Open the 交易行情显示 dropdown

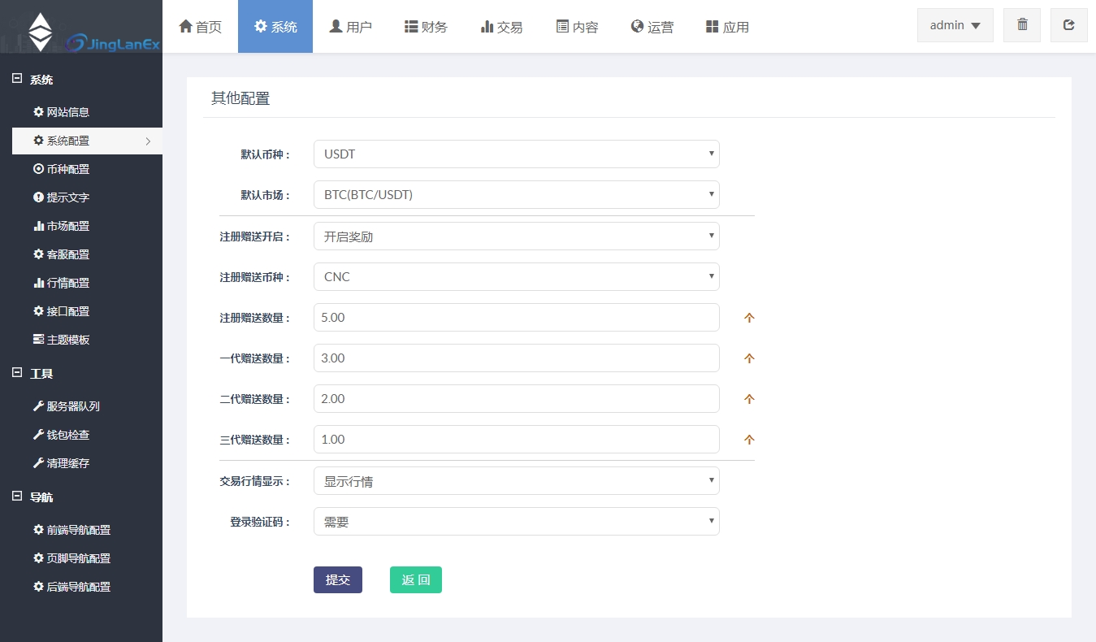(517, 481)
